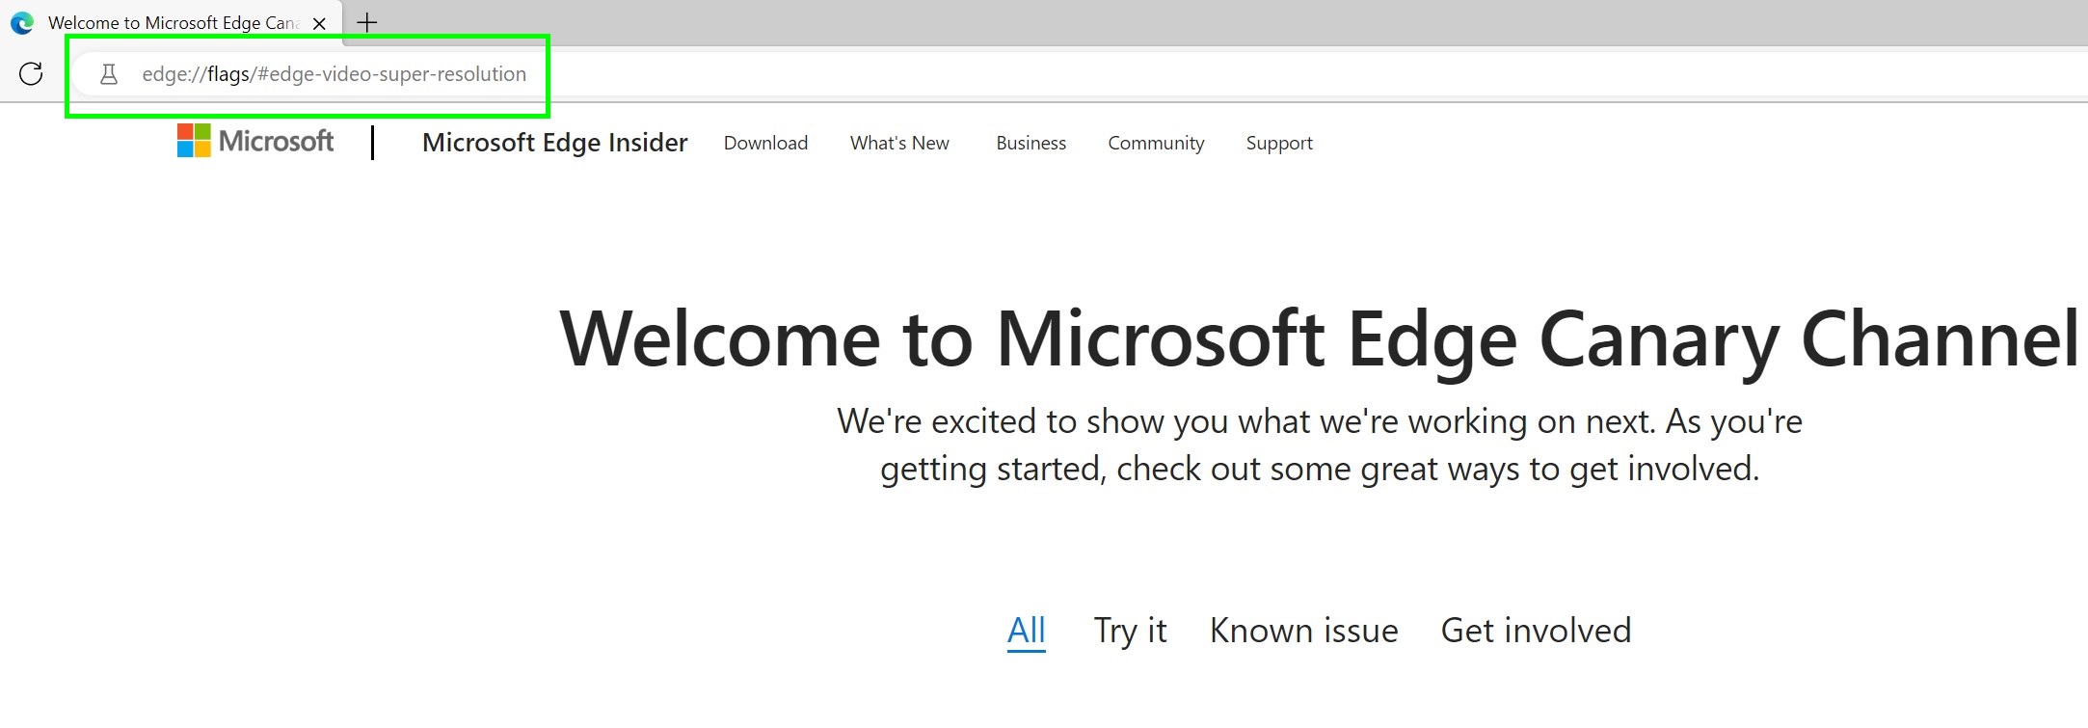This screenshot has height=728, width=2088.
Task: Open the What's New menu item
Action: [899, 143]
